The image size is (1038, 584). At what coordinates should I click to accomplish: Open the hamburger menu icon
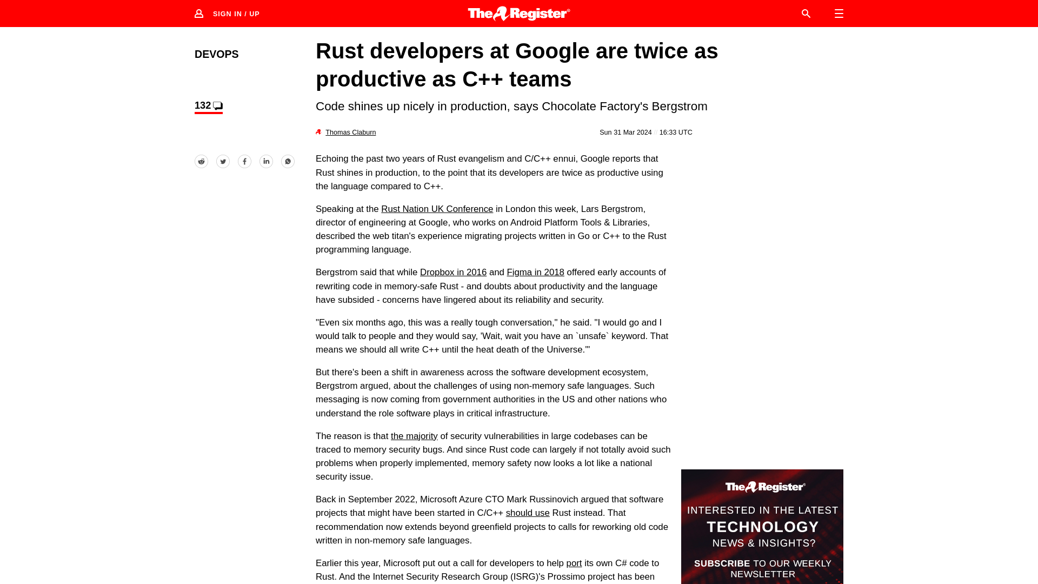pyautogui.click(x=839, y=14)
